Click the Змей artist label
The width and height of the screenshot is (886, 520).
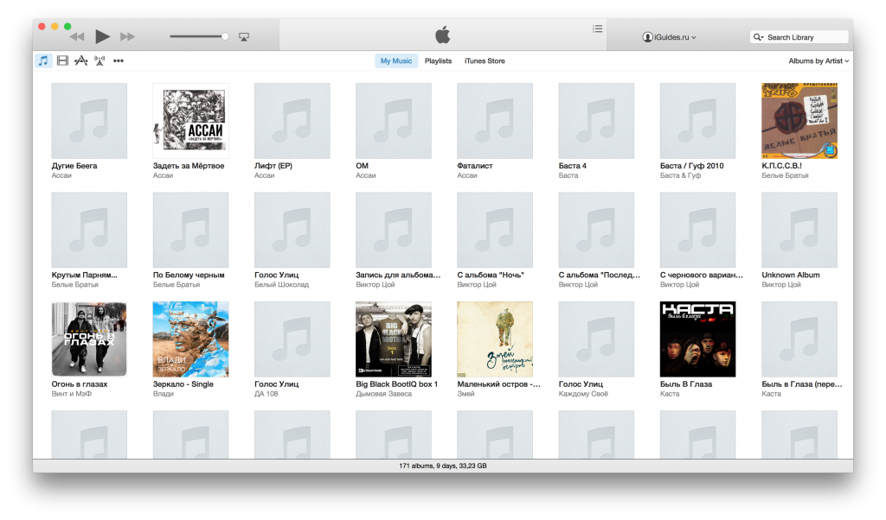click(x=465, y=394)
